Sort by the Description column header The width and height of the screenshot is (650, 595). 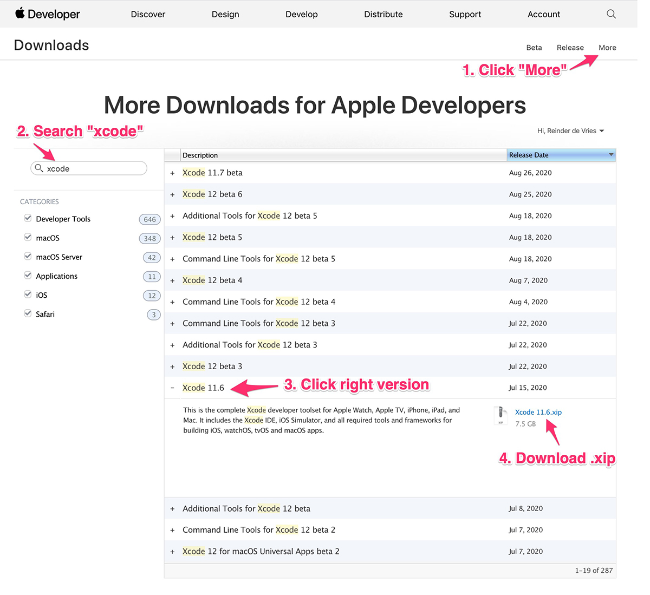coord(343,155)
